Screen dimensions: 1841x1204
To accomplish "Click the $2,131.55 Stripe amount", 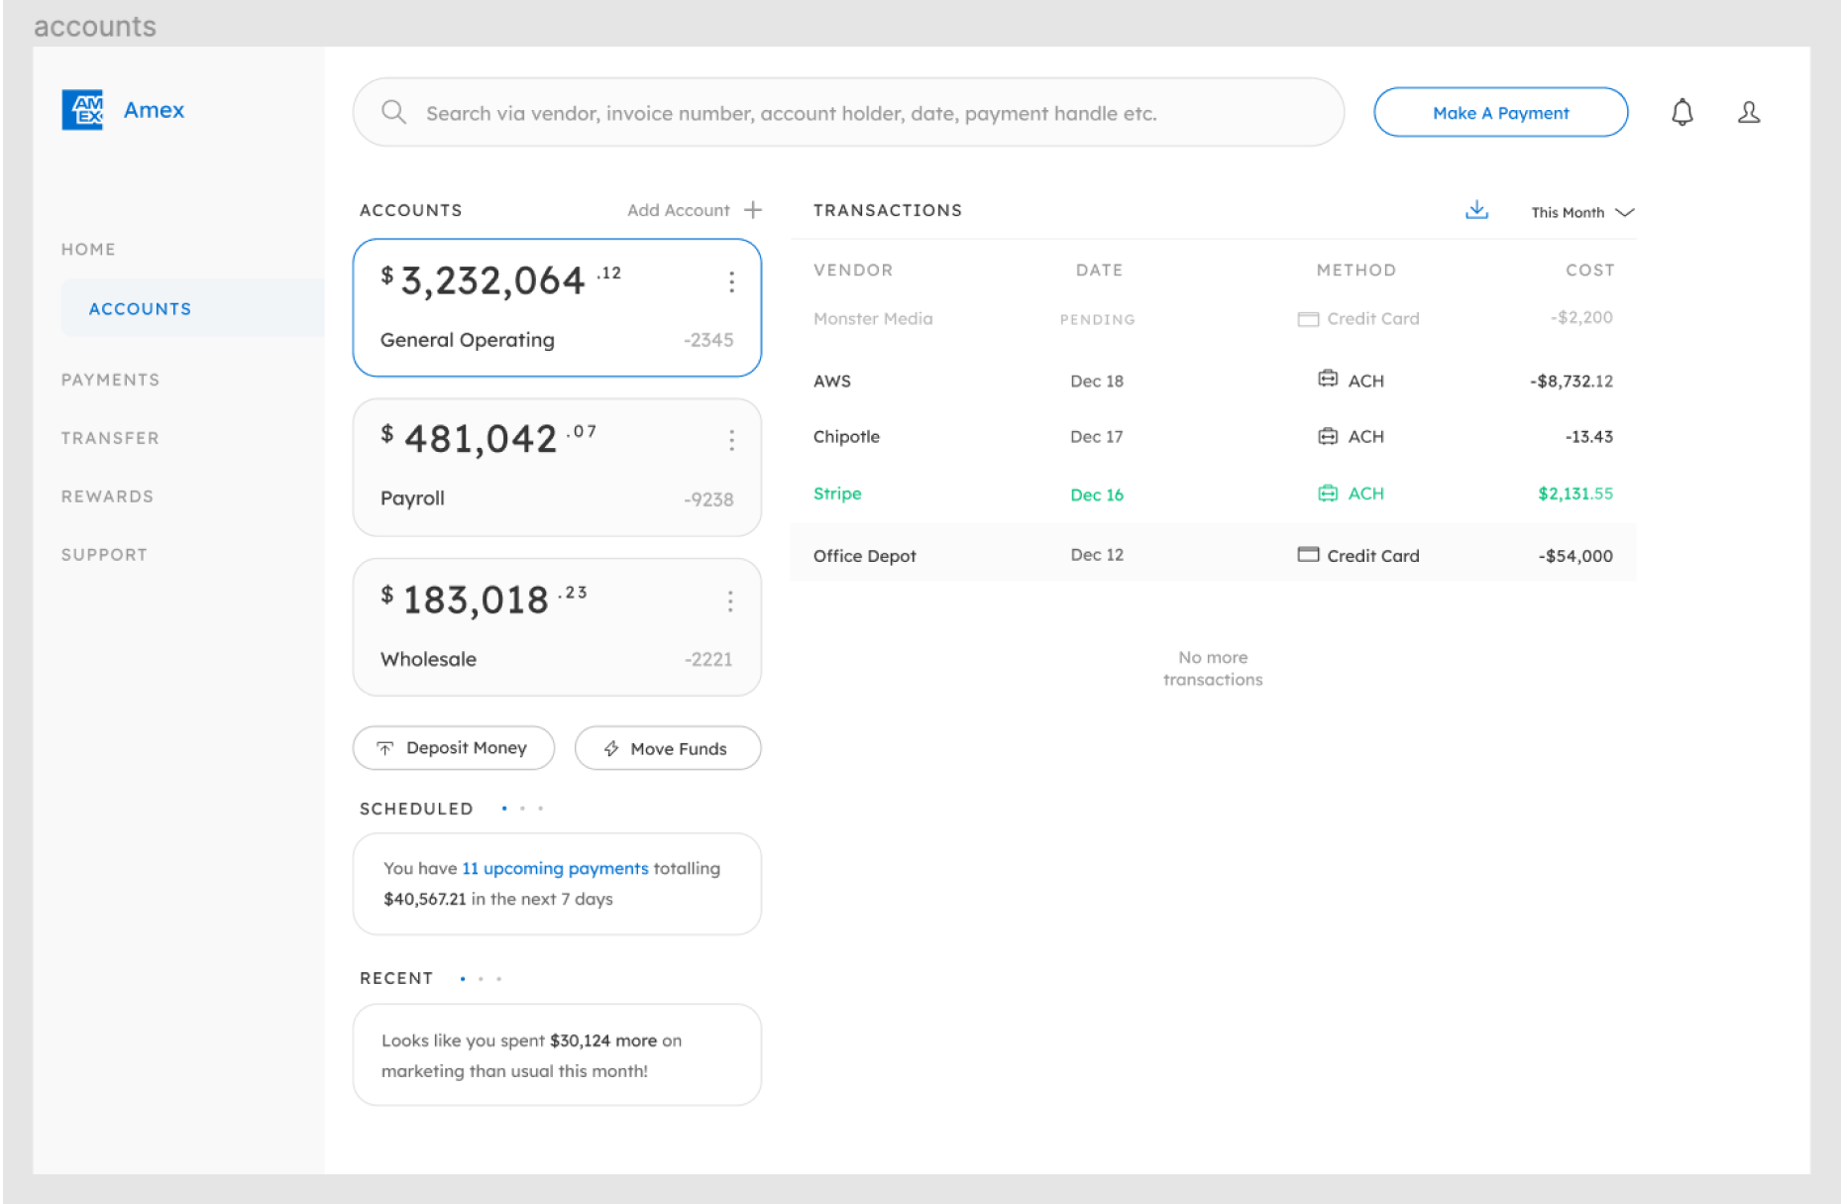I will 1575,493.
